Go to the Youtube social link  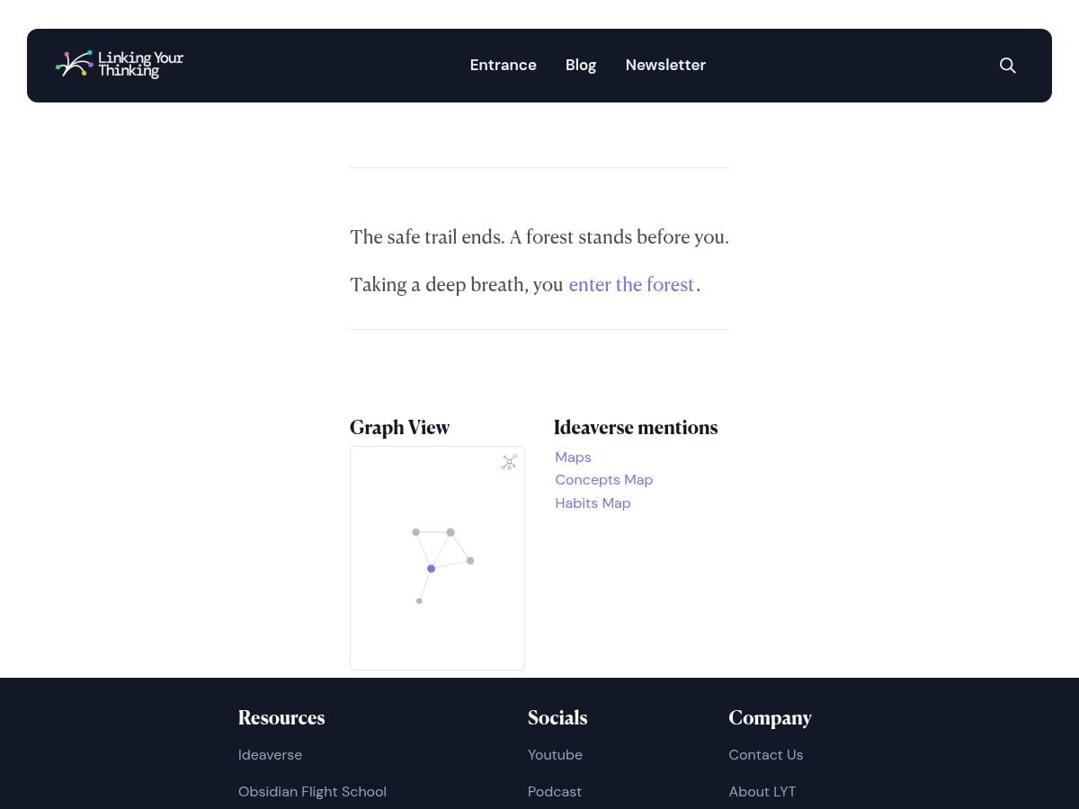click(x=555, y=755)
